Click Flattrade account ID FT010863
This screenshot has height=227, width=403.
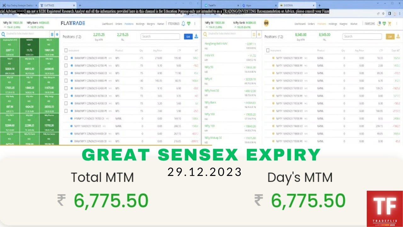point(174,24)
